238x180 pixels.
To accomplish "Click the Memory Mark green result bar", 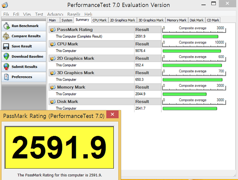I will pyautogui.click(x=184, y=94).
